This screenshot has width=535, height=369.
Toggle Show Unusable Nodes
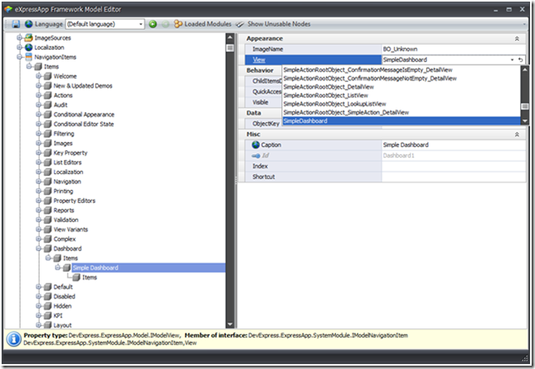(x=274, y=24)
